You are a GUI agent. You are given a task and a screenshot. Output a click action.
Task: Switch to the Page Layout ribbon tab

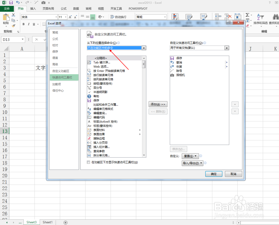pyautogui.click(x=48, y=9)
